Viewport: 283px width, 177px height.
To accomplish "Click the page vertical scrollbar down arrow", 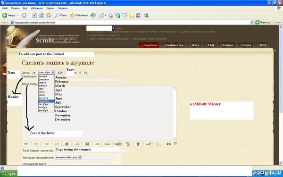I will (281, 163).
